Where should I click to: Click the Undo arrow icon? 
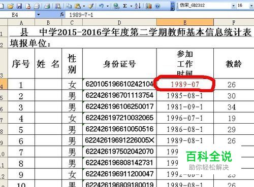click(101, 6)
